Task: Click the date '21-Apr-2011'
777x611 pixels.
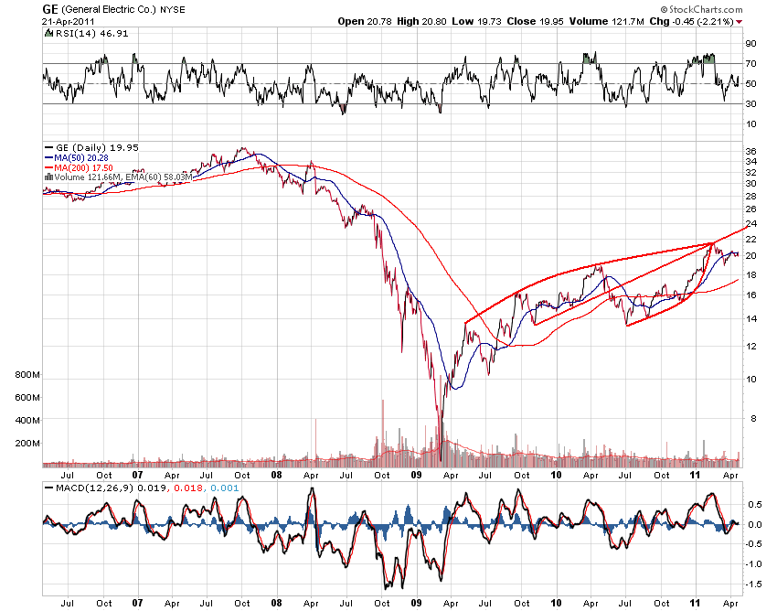Action: (68, 22)
